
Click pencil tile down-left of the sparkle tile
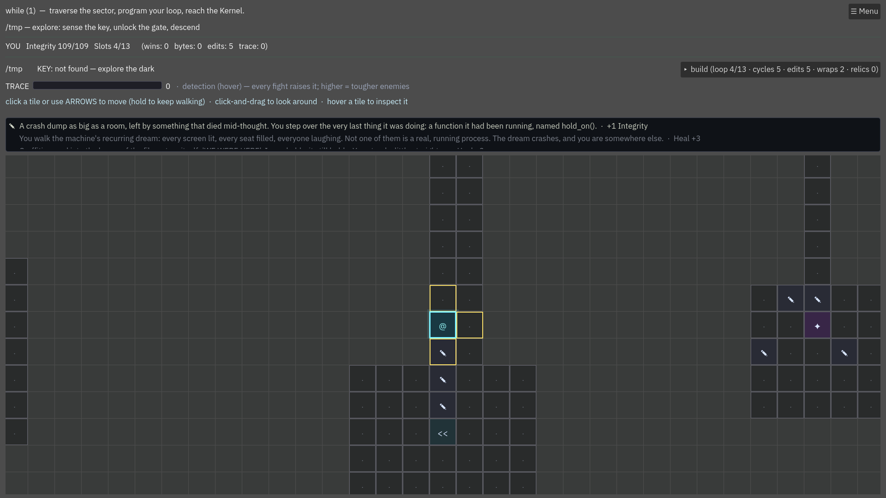click(764, 352)
